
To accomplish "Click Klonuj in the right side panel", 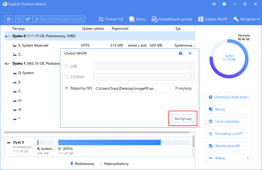I will [229, 109].
